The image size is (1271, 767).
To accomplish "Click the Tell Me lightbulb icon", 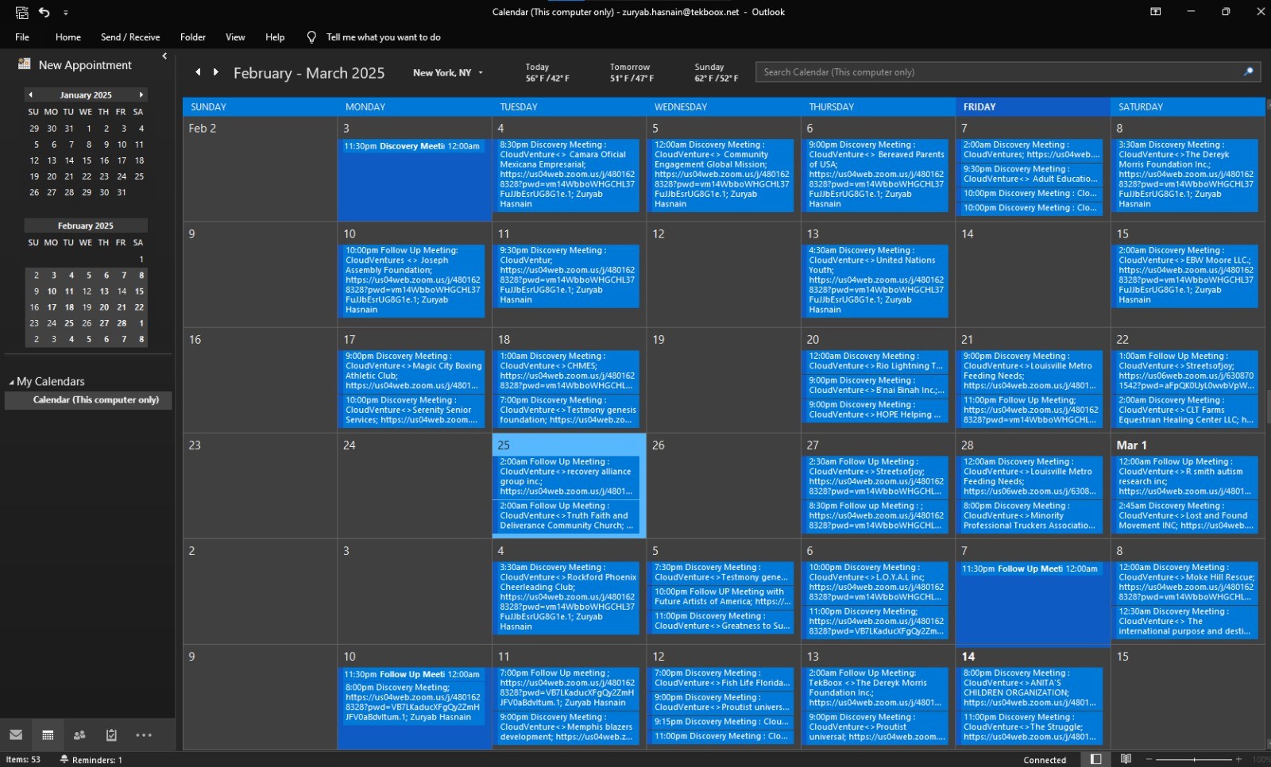I will coord(311,37).
